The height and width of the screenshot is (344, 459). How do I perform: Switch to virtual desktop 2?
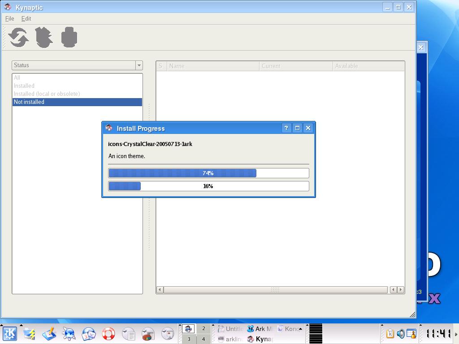pos(204,329)
